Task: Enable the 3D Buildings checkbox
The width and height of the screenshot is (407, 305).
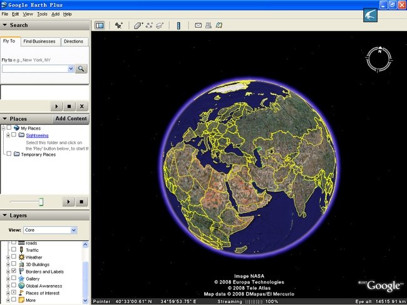Action: [14, 264]
